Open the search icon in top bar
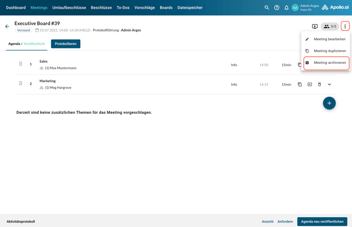This screenshot has width=352, height=227. coord(267,8)
